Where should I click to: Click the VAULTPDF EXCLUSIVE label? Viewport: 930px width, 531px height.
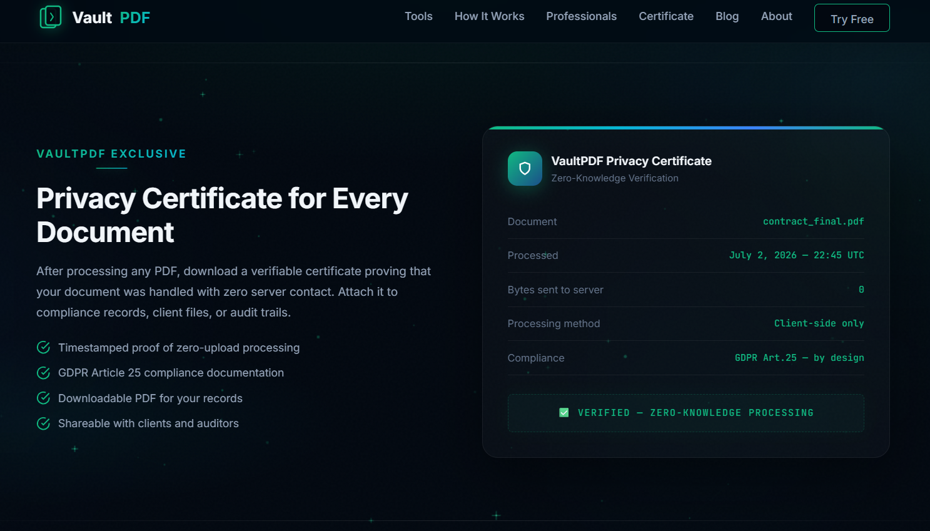click(111, 154)
